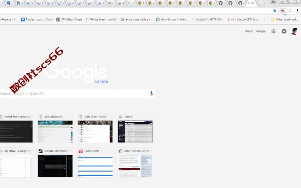The image size is (301, 188).
Task: Open the Nuclear Launch Code bookmark
Action: click(x=37, y=19)
